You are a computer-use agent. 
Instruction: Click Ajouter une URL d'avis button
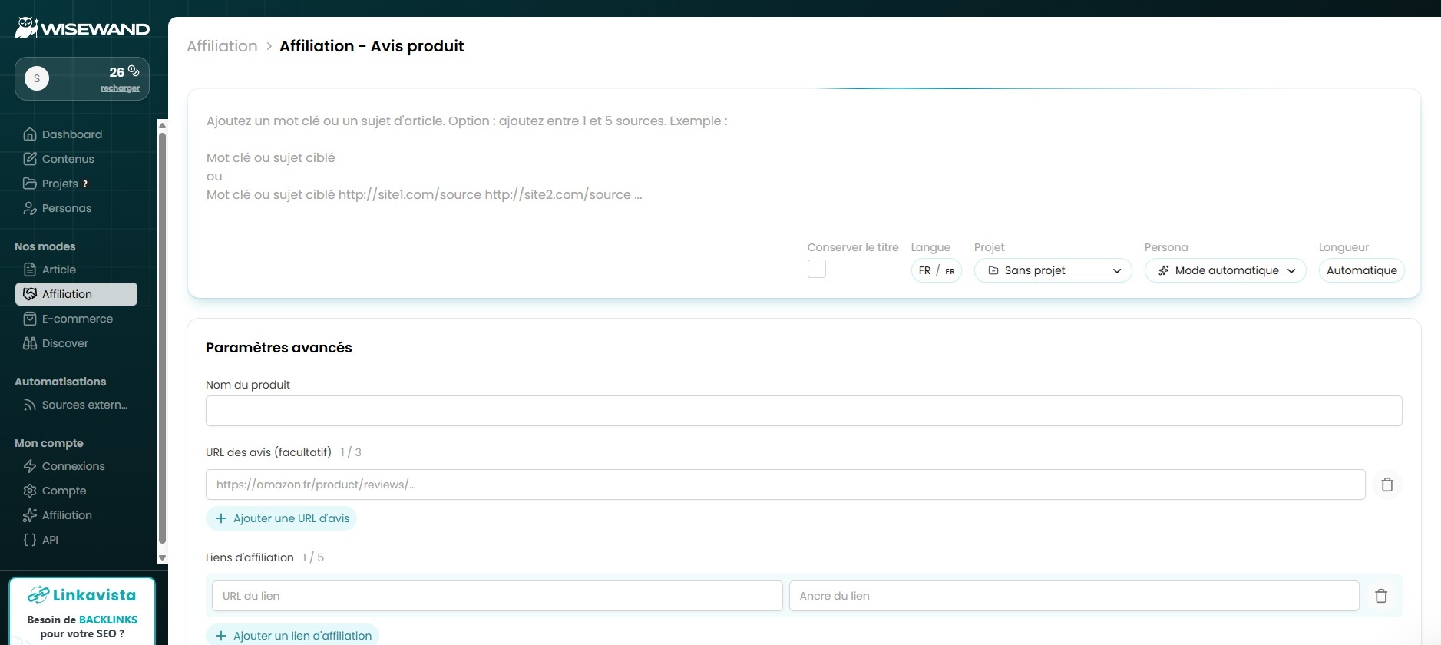tap(281, 518)
